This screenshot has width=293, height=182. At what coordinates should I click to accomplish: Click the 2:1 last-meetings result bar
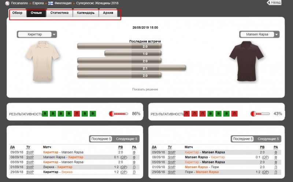[132, 68]
